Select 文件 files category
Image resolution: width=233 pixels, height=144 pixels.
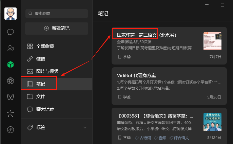57,96
